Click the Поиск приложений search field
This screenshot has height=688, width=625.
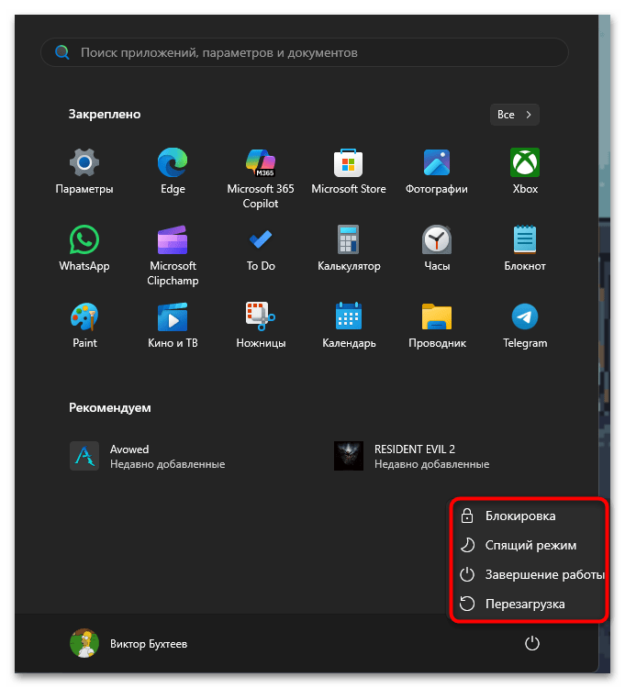pyautogui.click(x=304, y=52)
